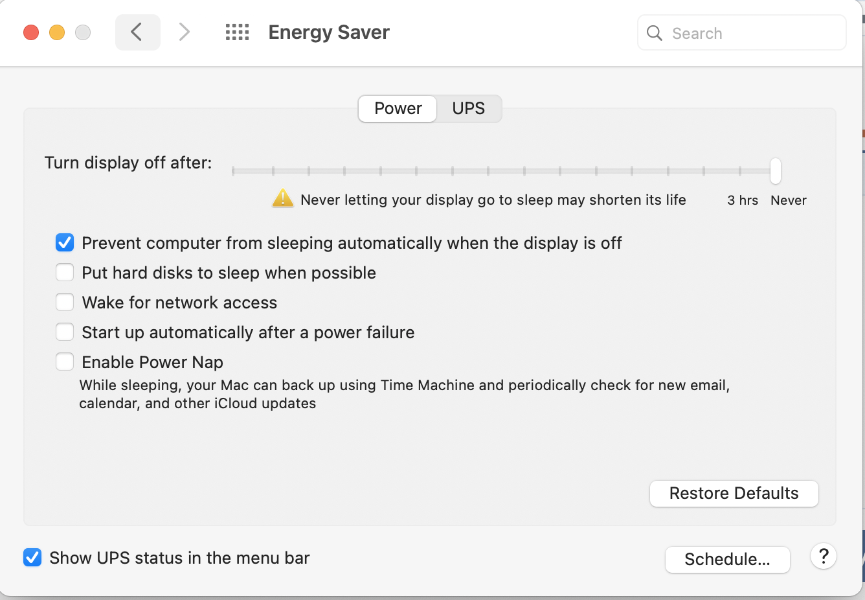Viewport: 865px width, 600px height.
Task: Click the display sleep slider handle
Action: tap(776, 171)
